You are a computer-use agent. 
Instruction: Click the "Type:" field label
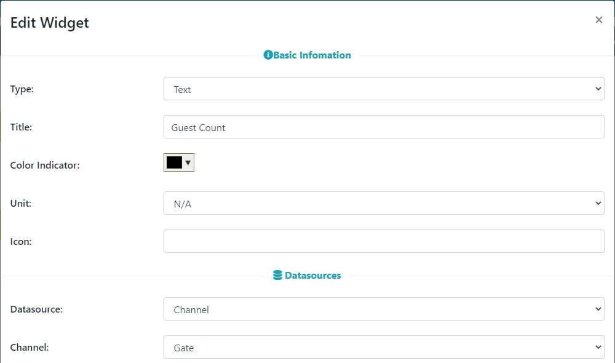point(22,89)
